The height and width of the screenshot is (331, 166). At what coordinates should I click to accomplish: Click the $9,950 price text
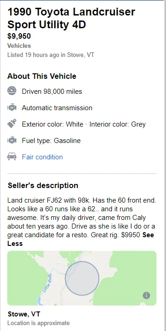click(x=19, y=36)
